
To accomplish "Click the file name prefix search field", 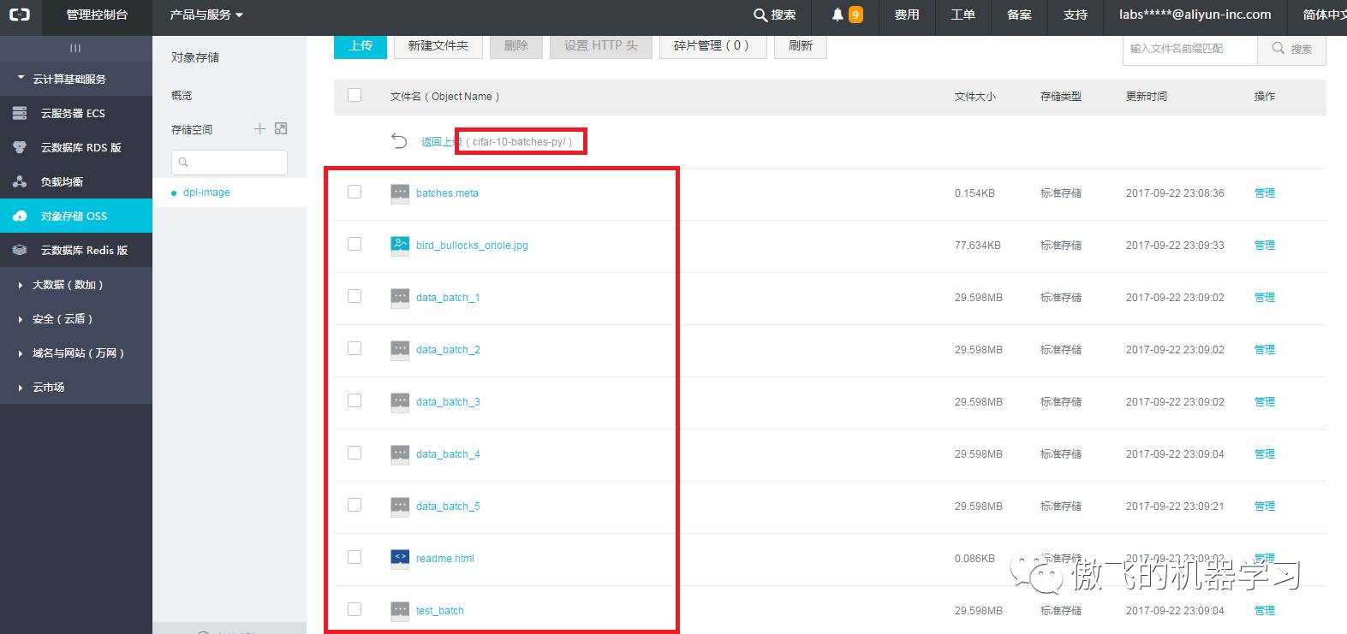I will tap(1189, 49).
